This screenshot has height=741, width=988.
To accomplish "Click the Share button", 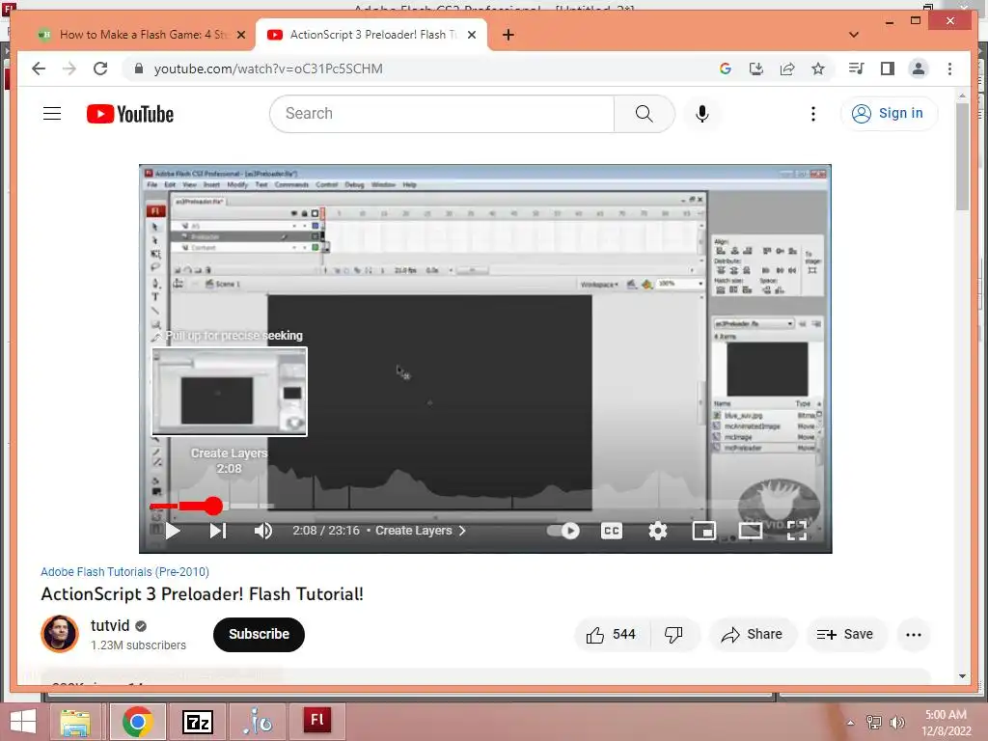I will (753, 635).
